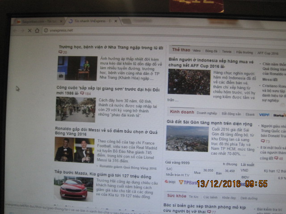
Task: Open side link Cristiano Ronaldo và bộ sưu tập danh hiệu
Action: pos(273,93)
